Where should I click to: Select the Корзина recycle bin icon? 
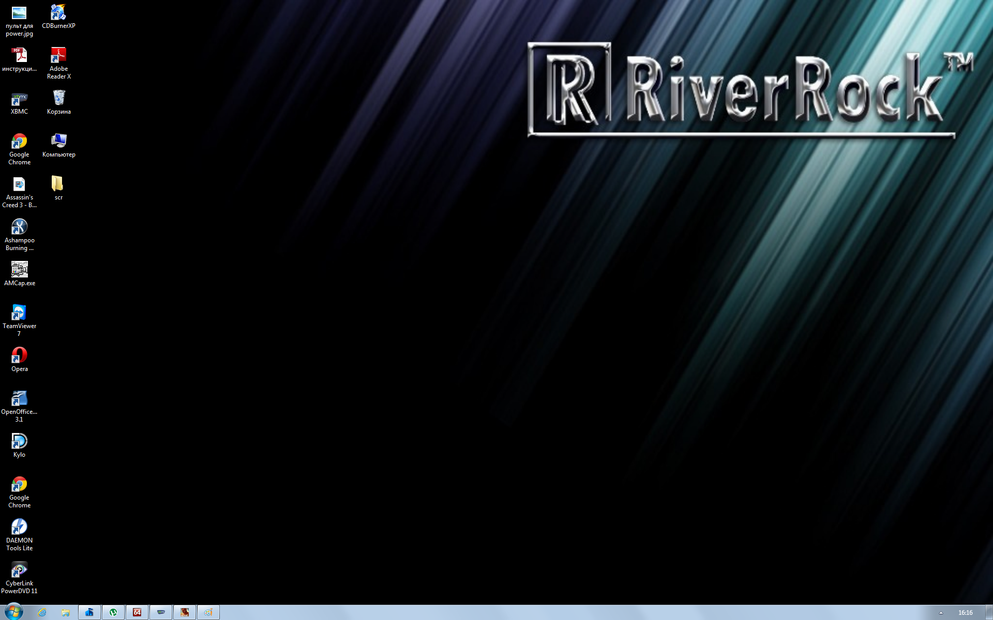point(58,102)
